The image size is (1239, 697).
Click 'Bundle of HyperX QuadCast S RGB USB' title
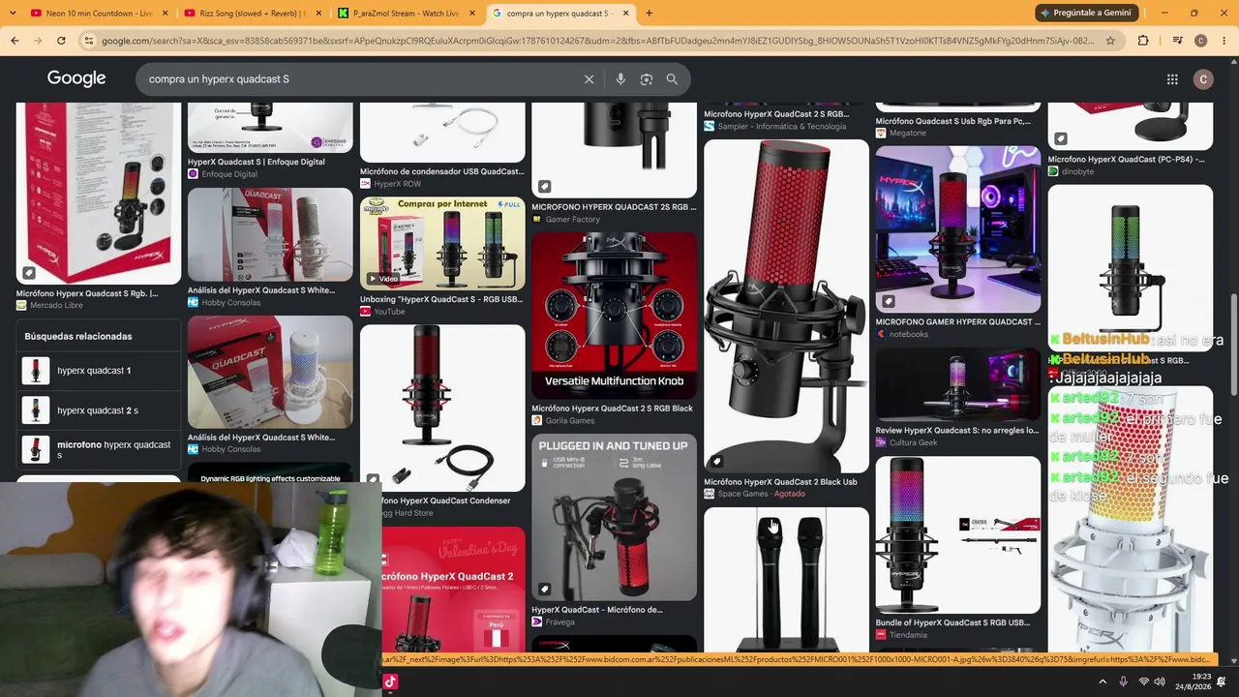953,622
